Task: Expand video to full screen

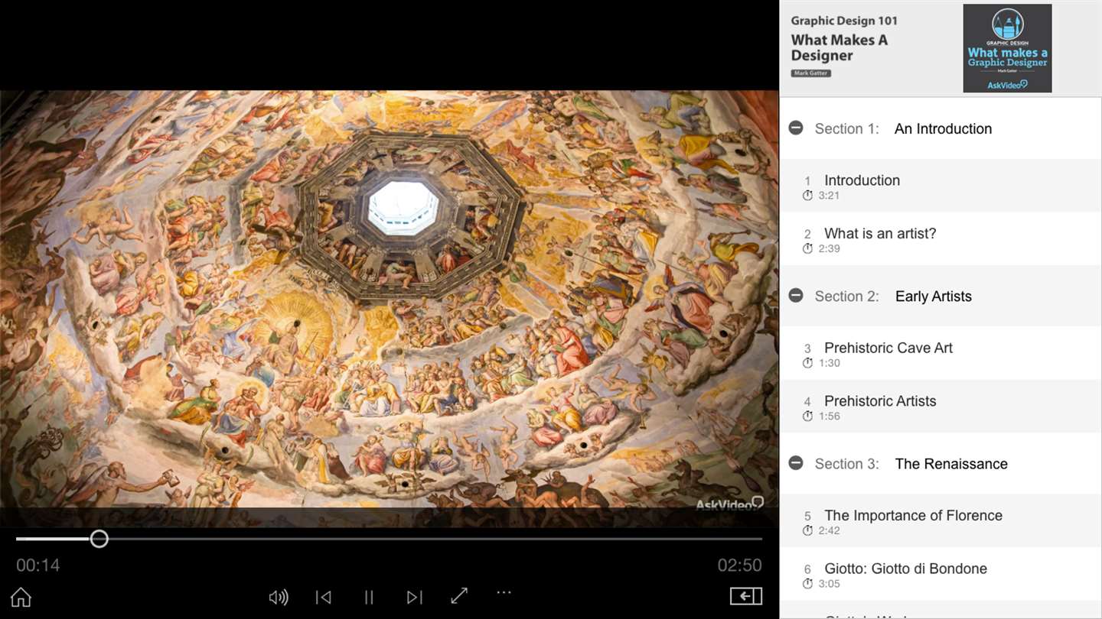Action: coord(459,596)
